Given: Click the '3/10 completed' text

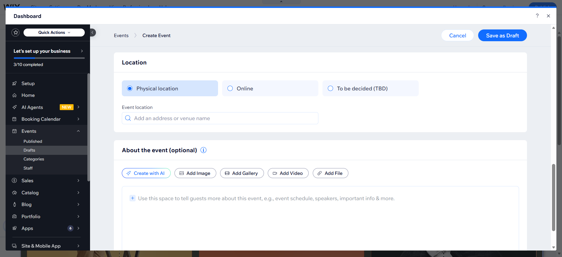Looking at the screenshot, I should point(28,64).
